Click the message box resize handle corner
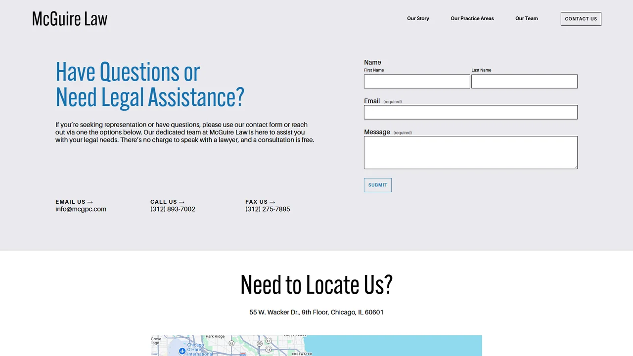 pos(575,167)
